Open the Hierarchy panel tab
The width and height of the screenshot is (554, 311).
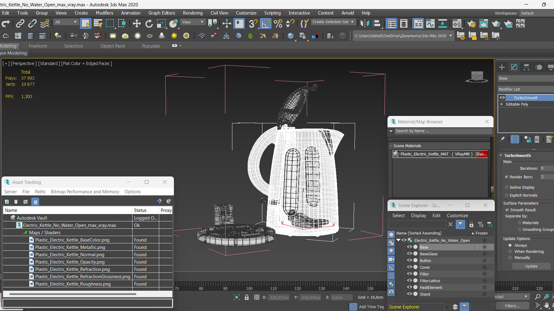point(526,67)
